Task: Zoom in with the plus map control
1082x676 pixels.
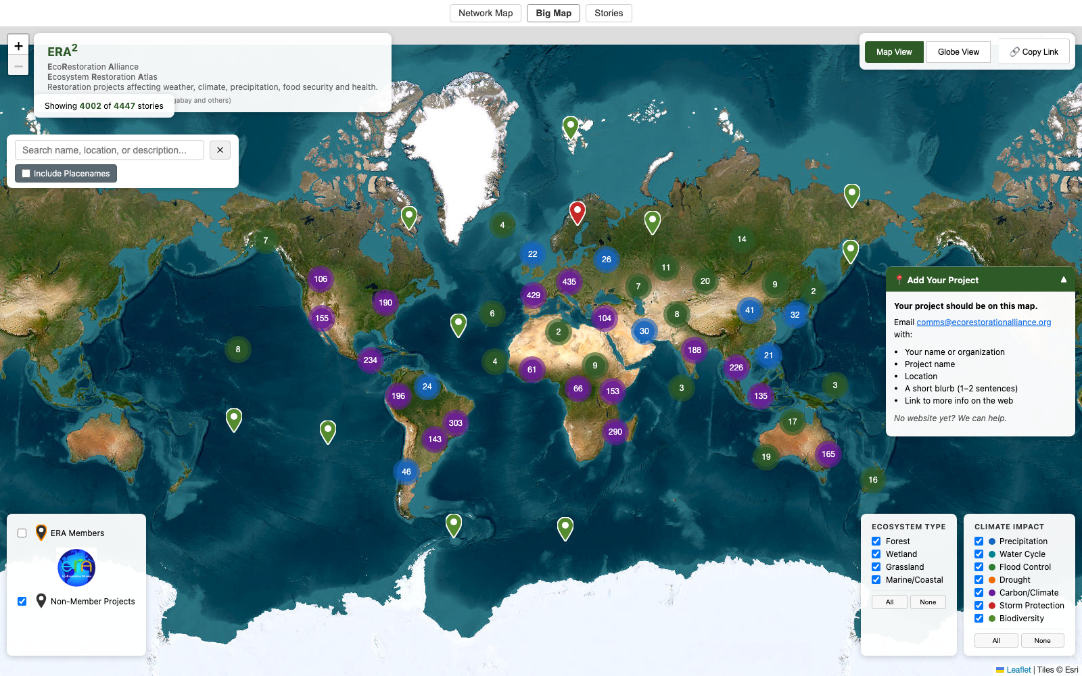Action: coord(18,46)
